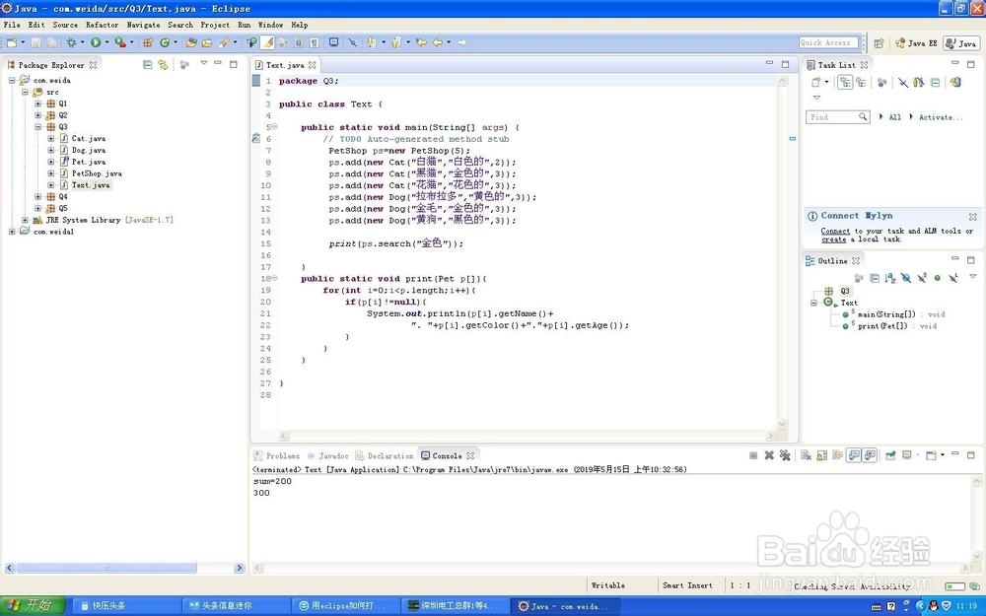Switch to the Java EE perspective

click(916, 43)
